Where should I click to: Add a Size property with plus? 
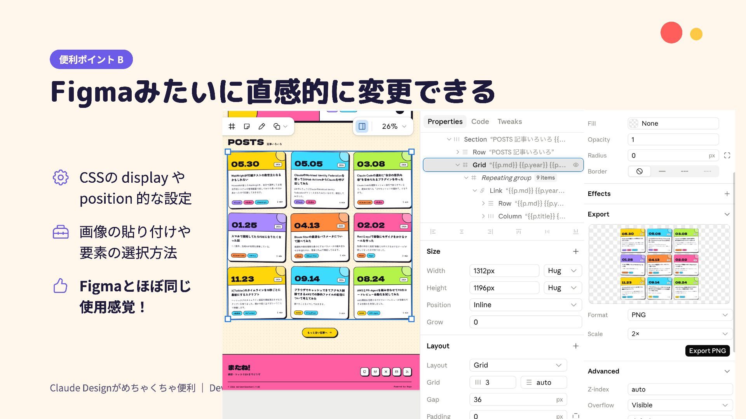(576, 251)
